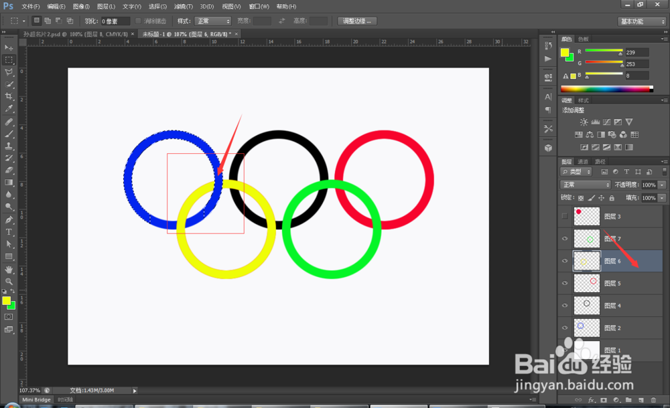Click lock position icon in Layers

[x=601, y=198]
